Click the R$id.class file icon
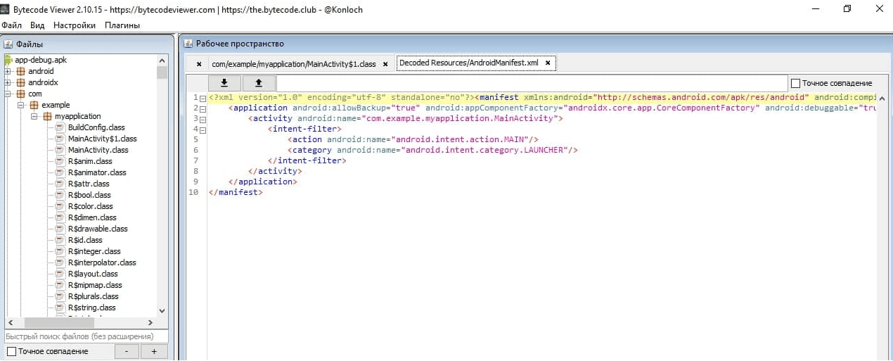This screenshot has width=893, height=361. coord(60,240)
